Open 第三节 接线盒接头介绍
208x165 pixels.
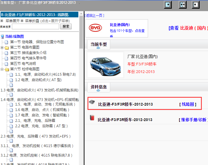pos(28,53)
